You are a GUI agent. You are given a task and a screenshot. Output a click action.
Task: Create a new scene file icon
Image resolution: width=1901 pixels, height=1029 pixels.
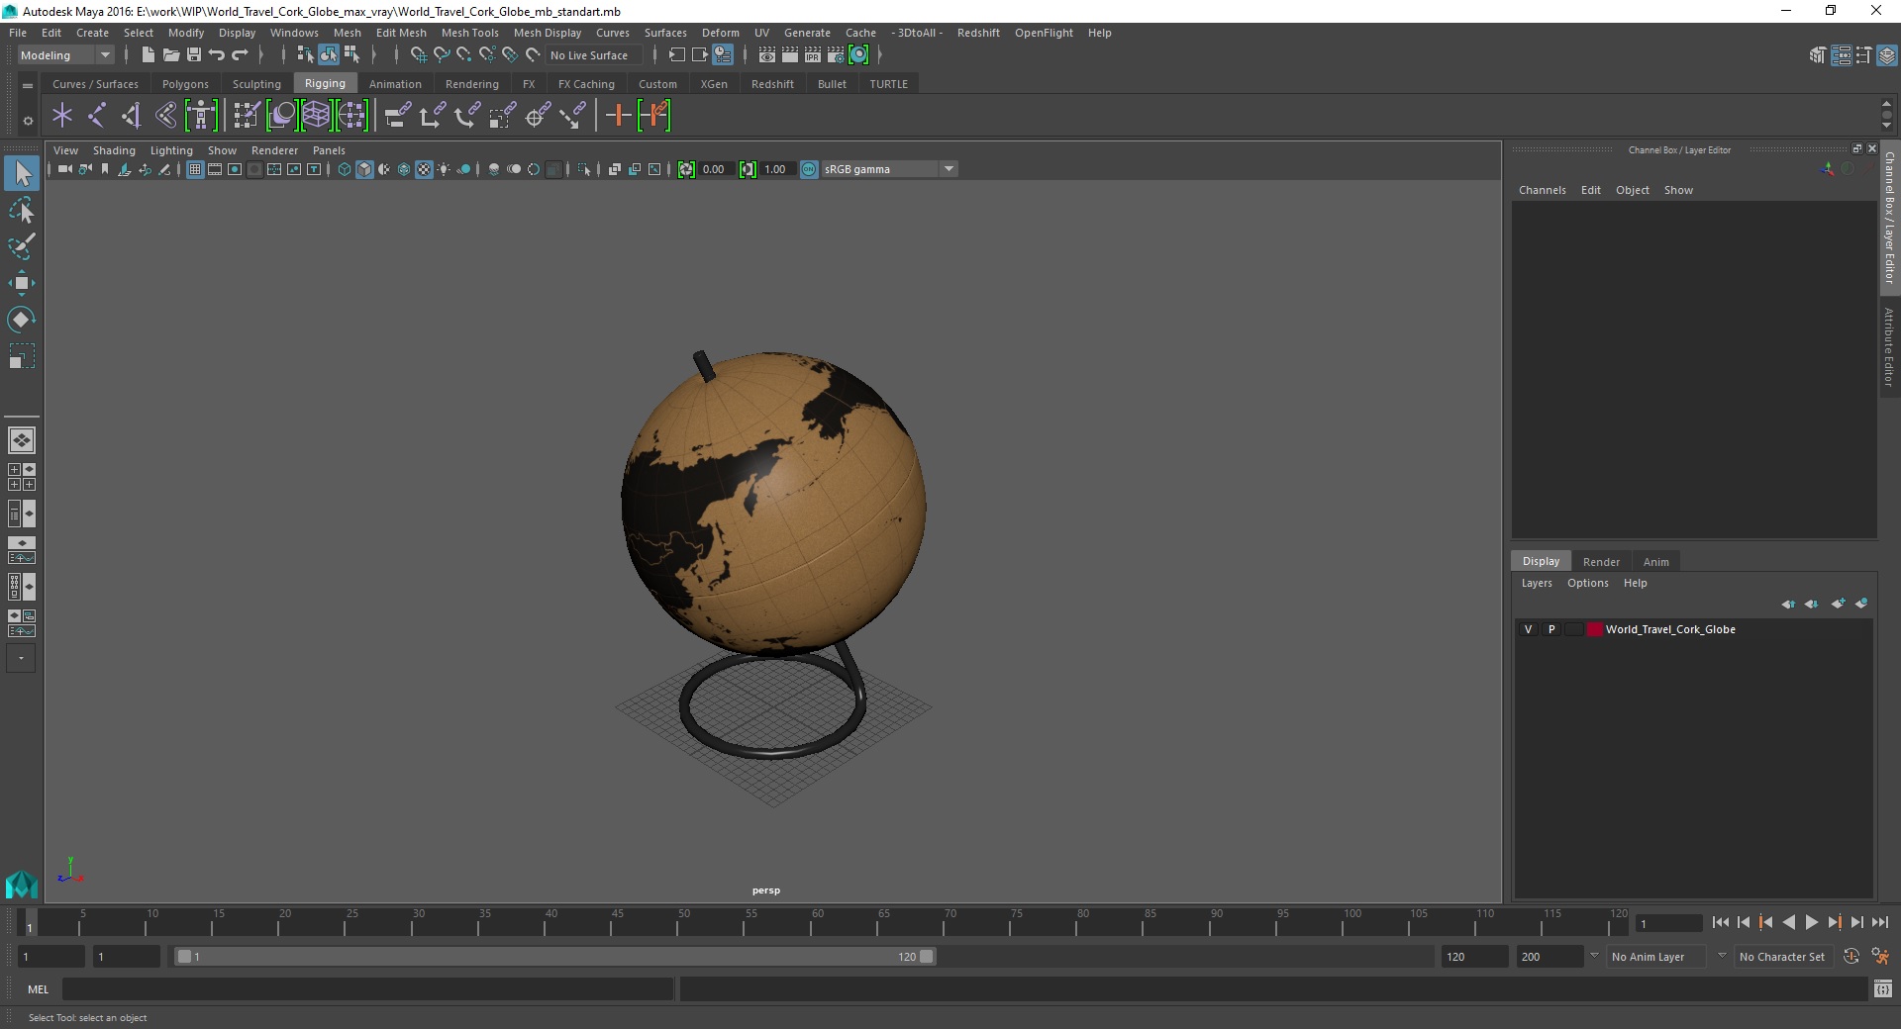coord(148,55)
